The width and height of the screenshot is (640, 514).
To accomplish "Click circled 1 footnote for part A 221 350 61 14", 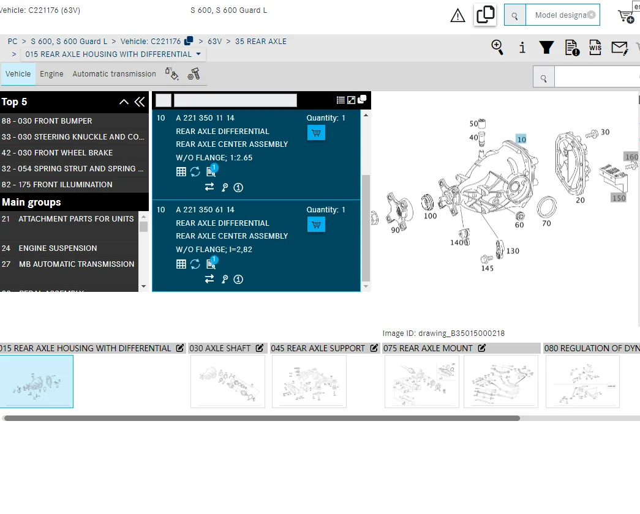I will [x=238, y=279].
